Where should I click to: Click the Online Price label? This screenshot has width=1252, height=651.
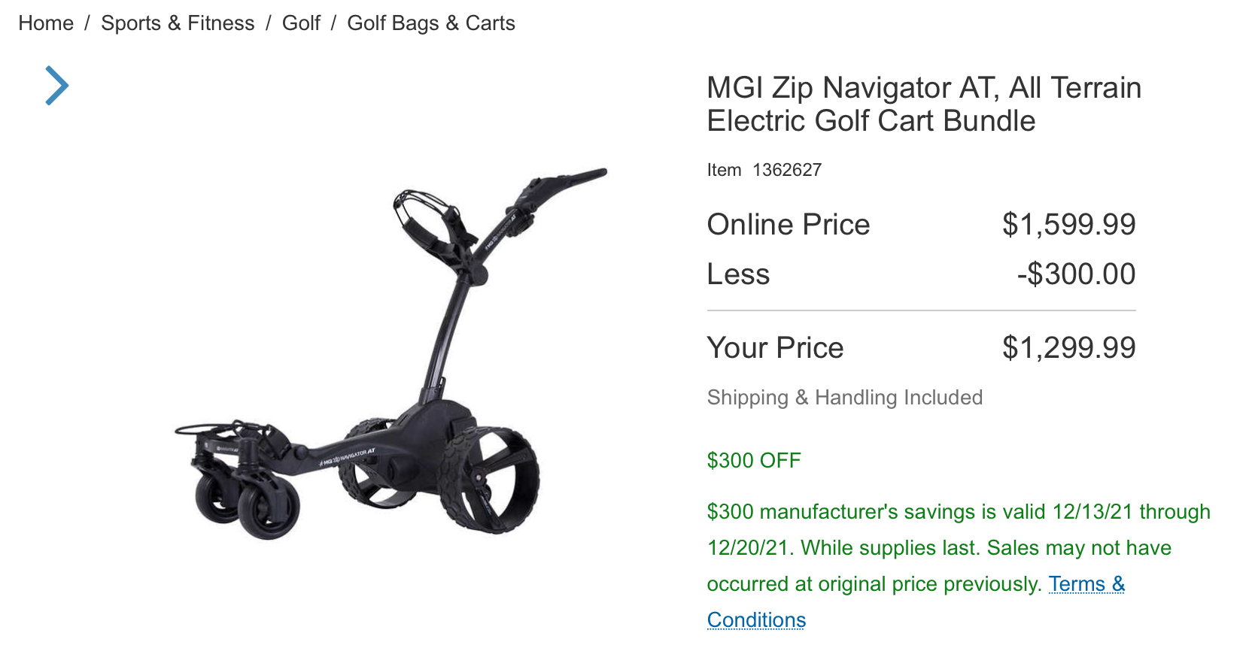tap(788, 224)
